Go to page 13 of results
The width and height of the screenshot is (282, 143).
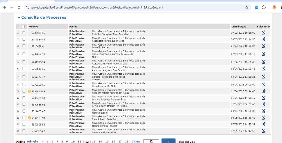pos(94,142)
